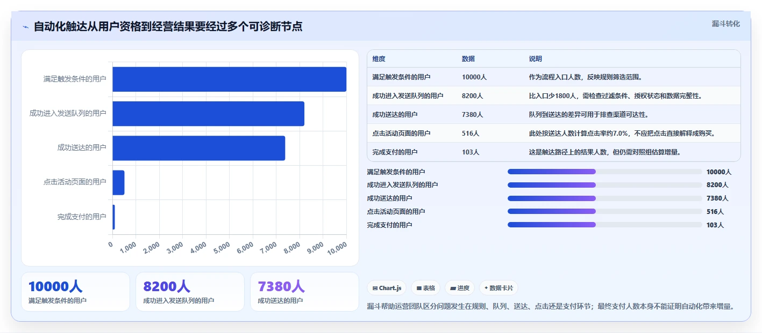Click the 点击活动页面的用户 chart bar
This screenshot has height=333, width=762.
click(118, 182)
